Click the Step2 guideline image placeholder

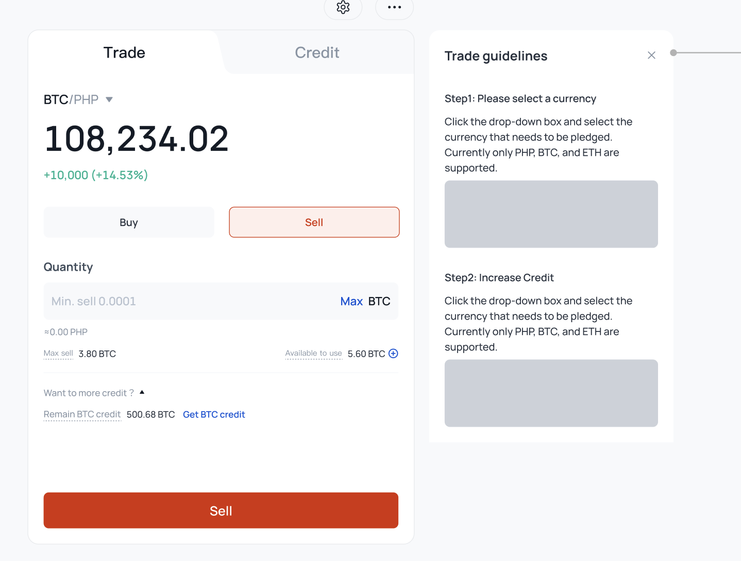tap(551, 393)
